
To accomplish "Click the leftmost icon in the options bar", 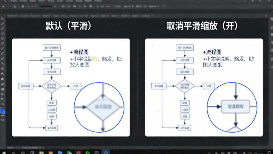I will (x=3, y=6).
